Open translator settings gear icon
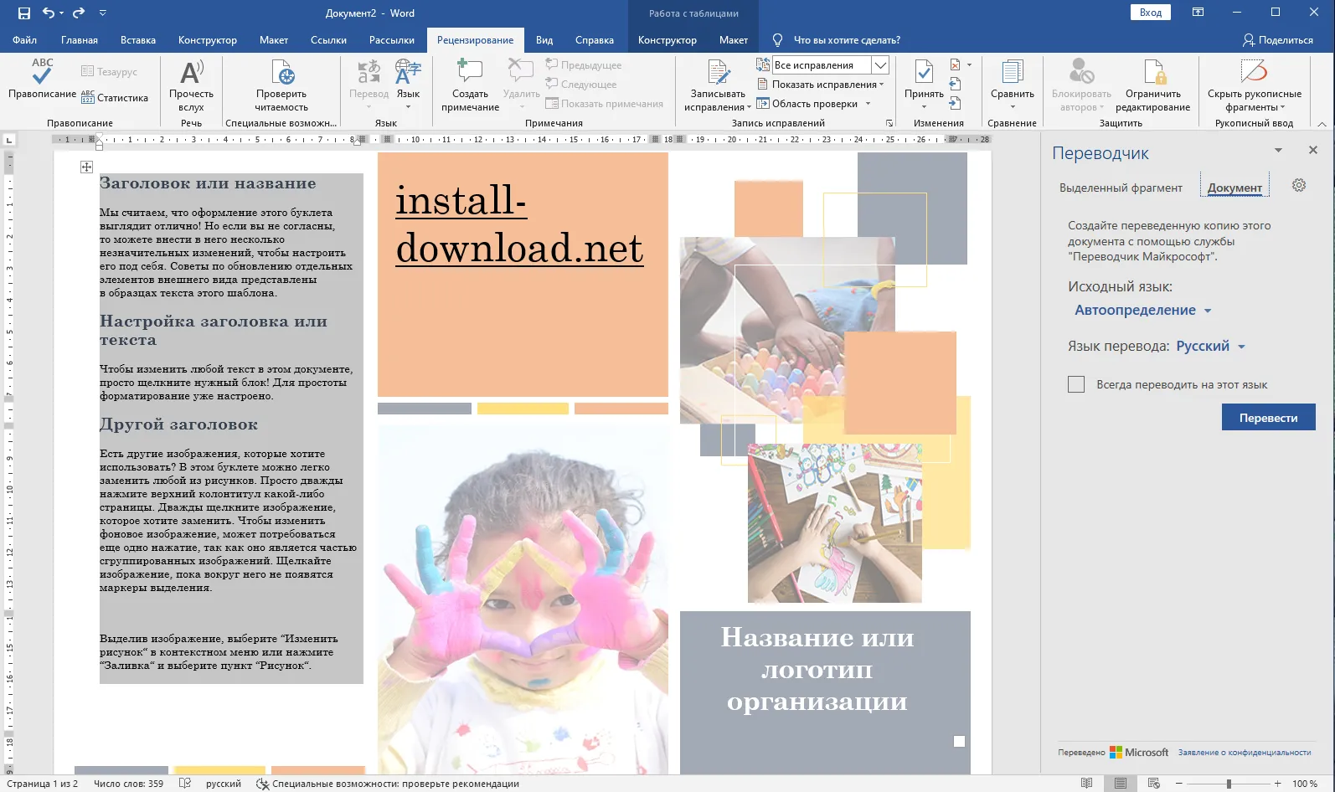1335x792 pixels. [1298, 186]
